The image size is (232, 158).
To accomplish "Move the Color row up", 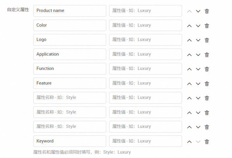I will point(189,26).
